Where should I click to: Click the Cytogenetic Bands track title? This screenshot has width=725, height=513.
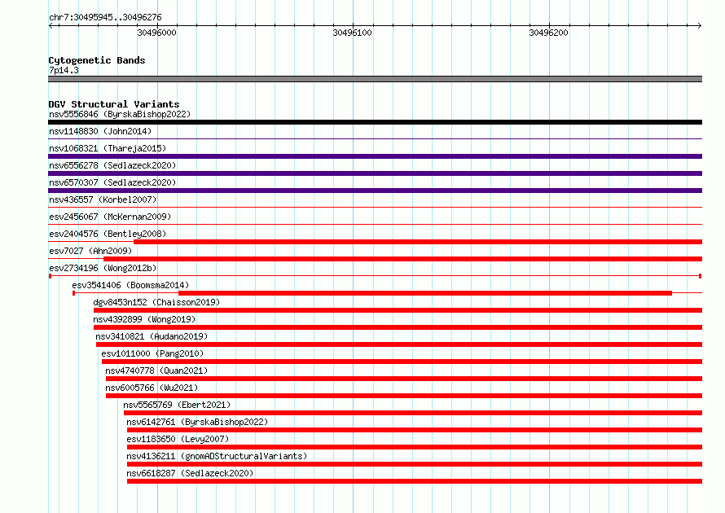click(x=97, y=60)
